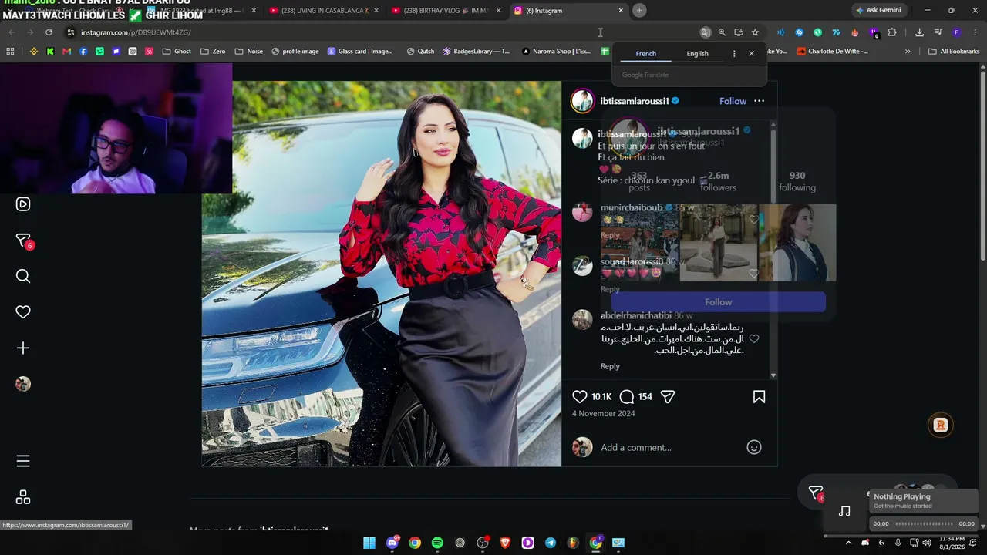Open the Windows Start menu
This screenshot has height=555, width=987.
(369, 543)
